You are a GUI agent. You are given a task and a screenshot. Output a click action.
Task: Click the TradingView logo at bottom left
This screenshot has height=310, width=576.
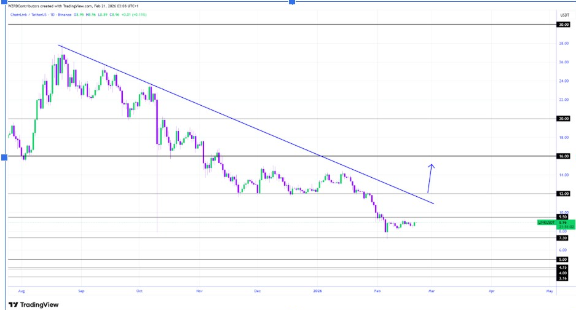click(33, 304)
